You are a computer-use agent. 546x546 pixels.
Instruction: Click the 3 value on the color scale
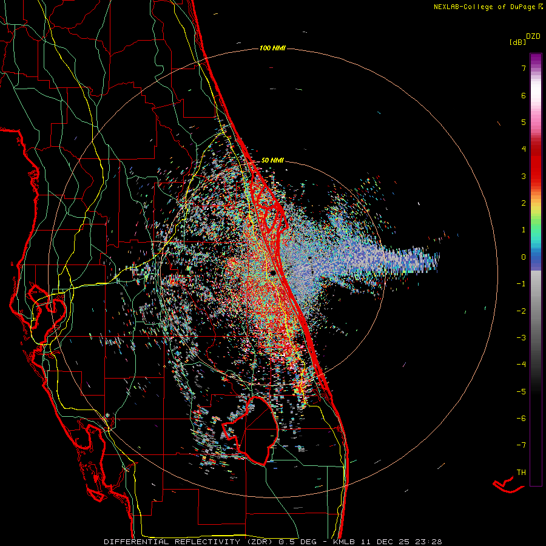(x=524, y=176)
